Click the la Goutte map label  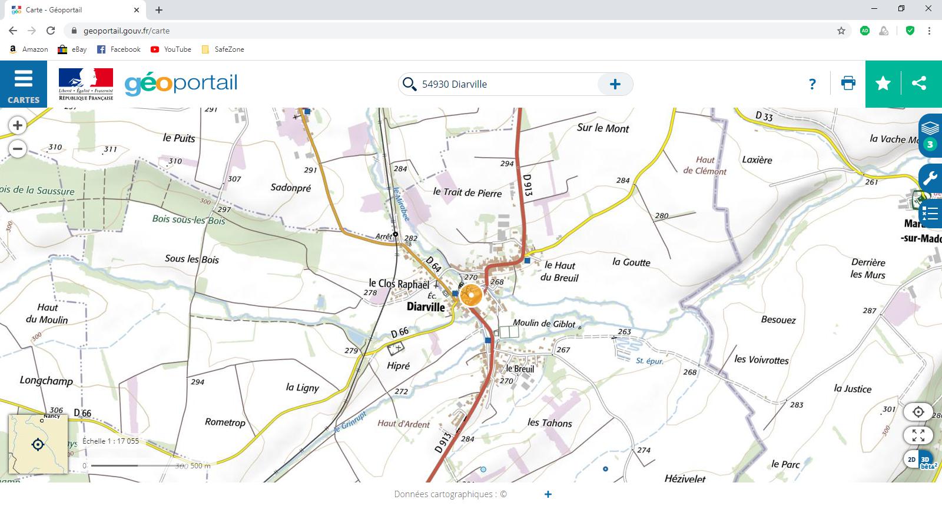click(x=631, y=262)
